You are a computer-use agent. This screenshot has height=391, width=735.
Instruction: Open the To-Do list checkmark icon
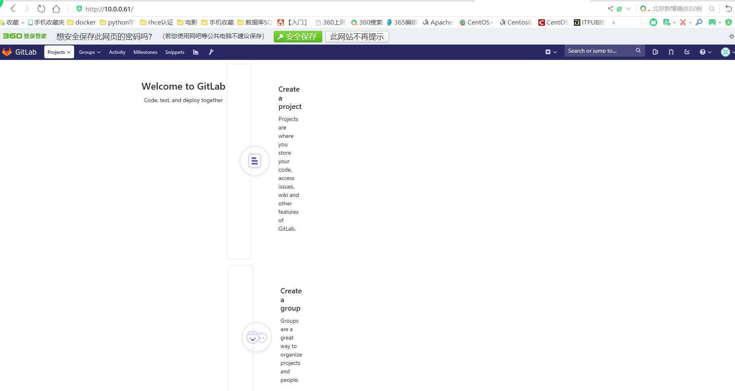coord(687,52)
